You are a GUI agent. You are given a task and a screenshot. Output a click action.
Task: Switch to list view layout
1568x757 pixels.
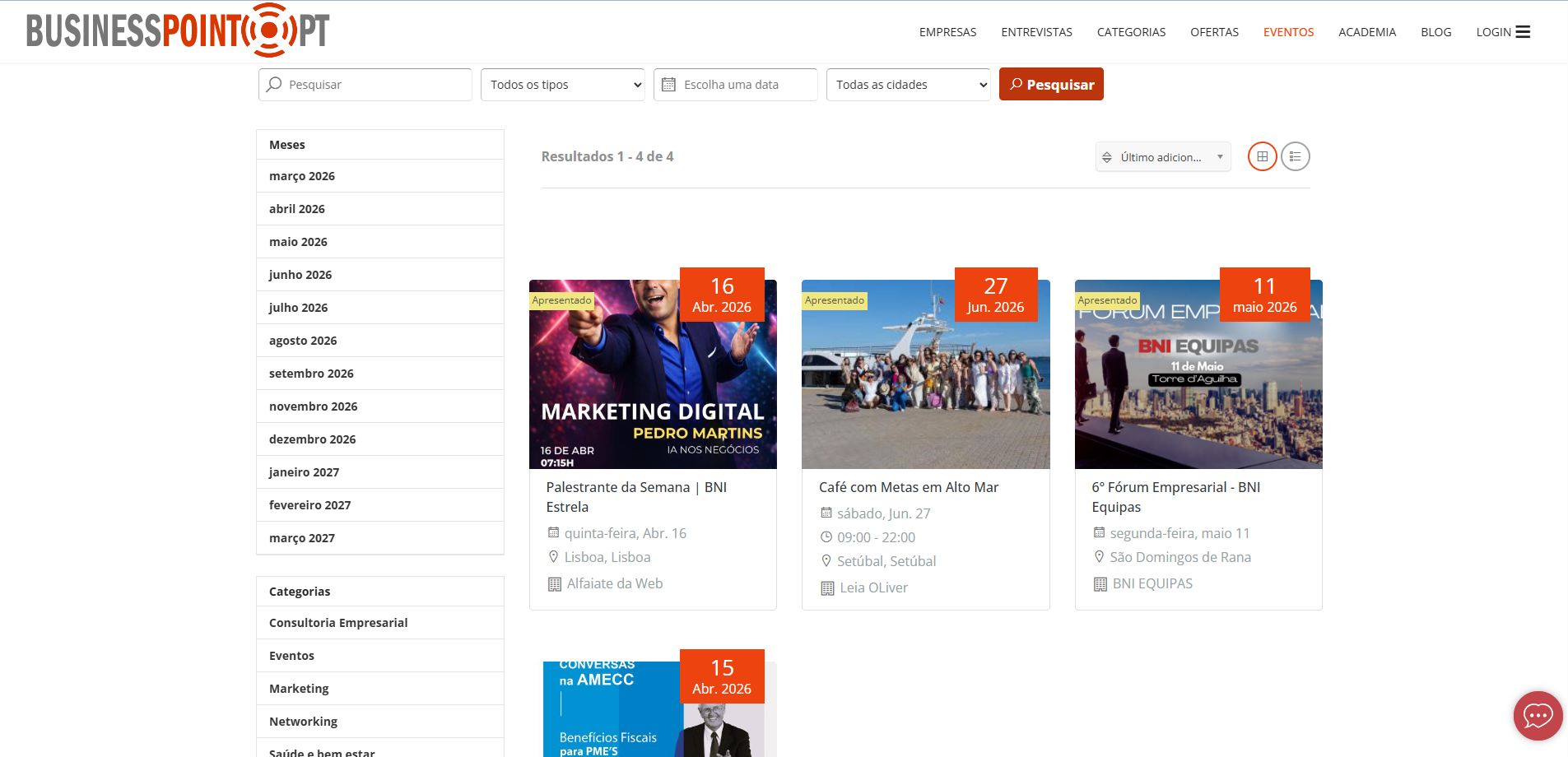tap(1295, 156)
